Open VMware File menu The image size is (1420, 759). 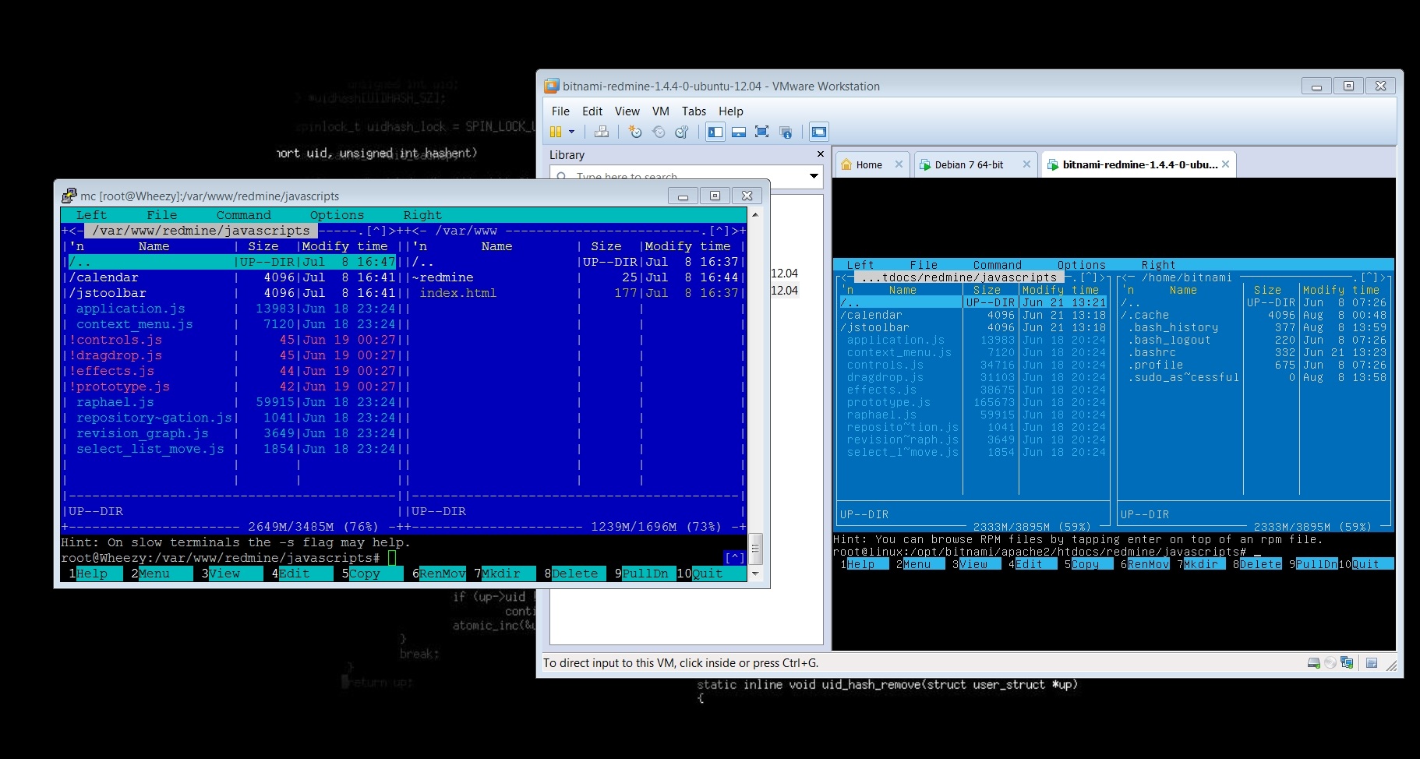point(560,111)
